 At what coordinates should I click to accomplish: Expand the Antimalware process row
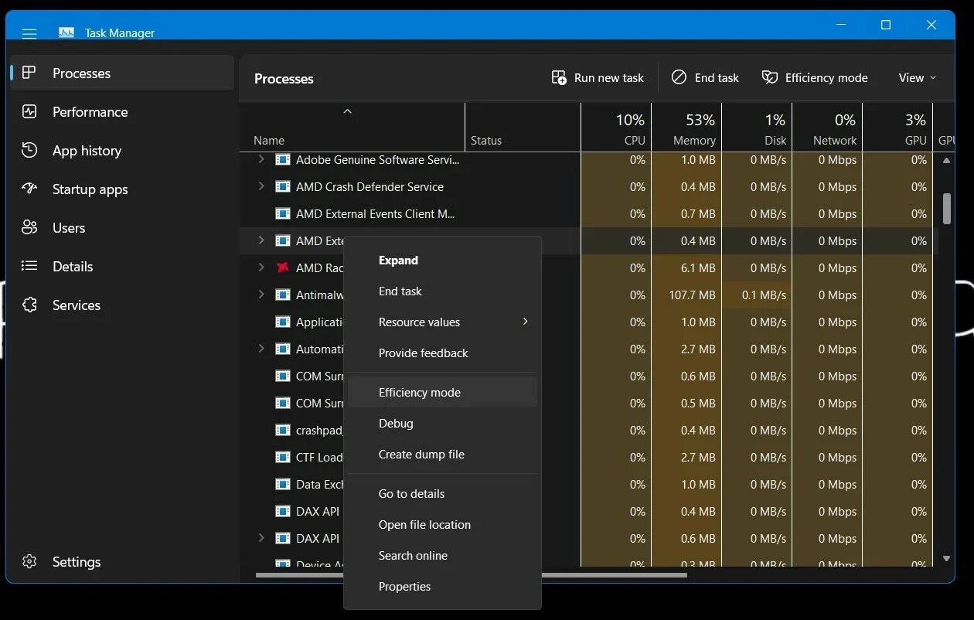click(x=261, y=295)
